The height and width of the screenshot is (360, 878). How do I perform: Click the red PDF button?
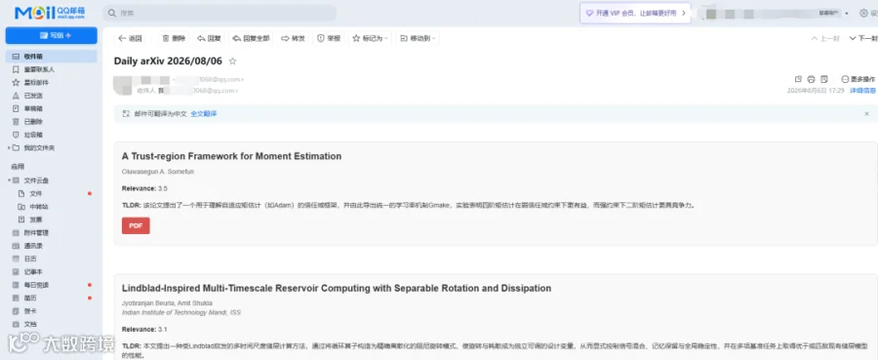tap(136, 225)
